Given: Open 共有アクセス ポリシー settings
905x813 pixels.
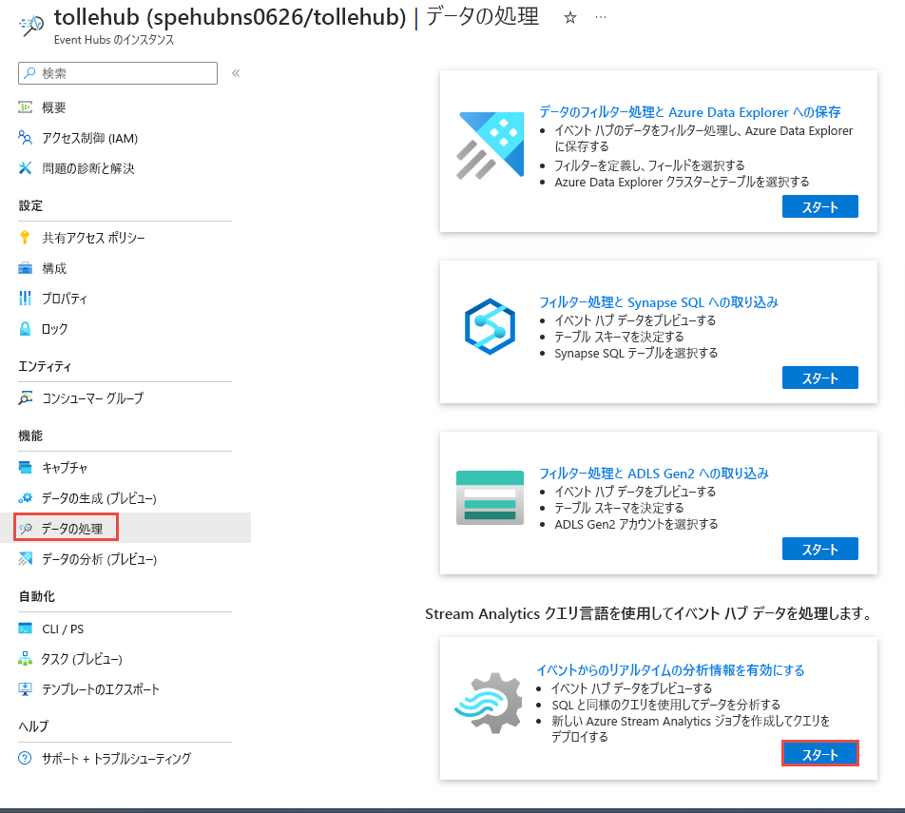Looking at the screenshot, I should 93,238.
